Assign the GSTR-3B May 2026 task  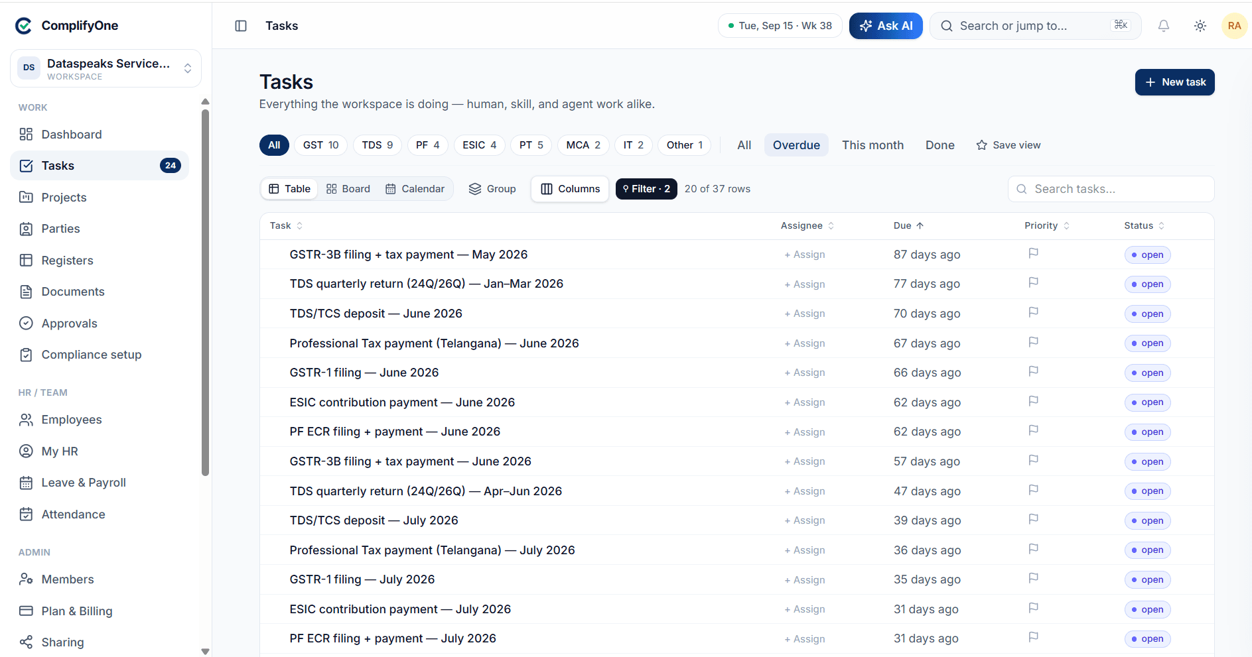pyautogui.click(x=805, y=255)
